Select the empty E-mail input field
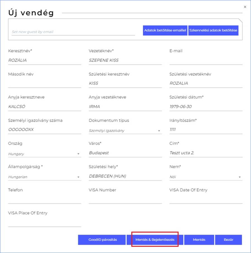 (206, 60)
